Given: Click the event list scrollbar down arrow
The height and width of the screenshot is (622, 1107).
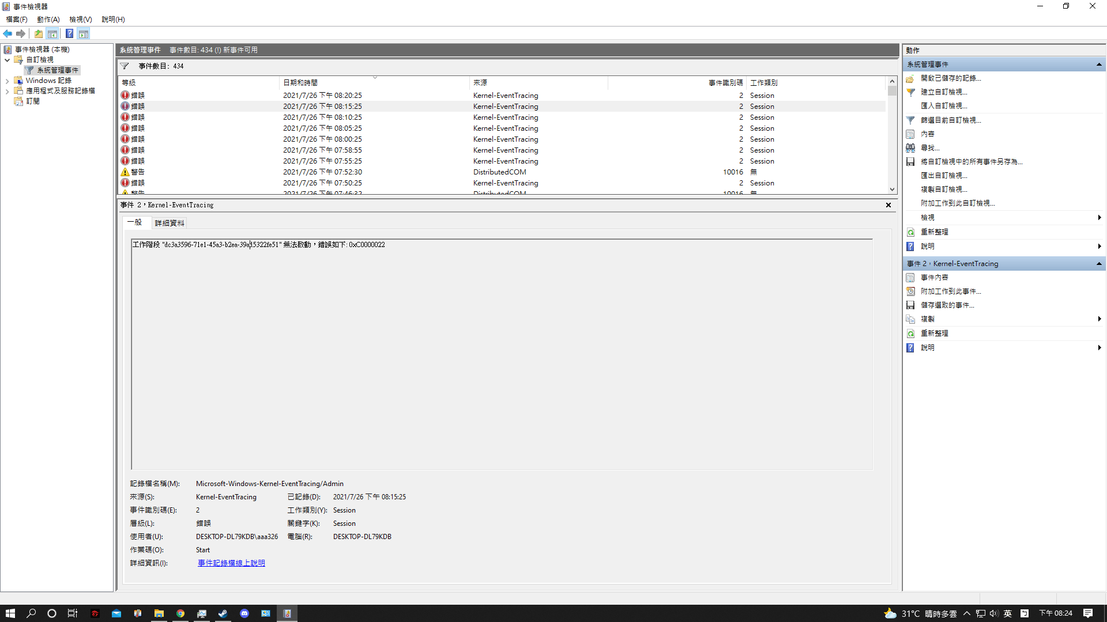Looking at the screenshot, I should click(892, 189).
